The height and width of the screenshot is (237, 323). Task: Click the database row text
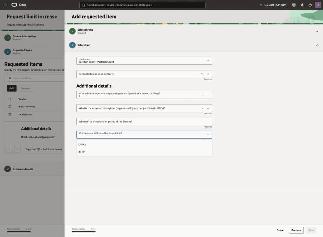pyautogui.click(x=27, y=115)
